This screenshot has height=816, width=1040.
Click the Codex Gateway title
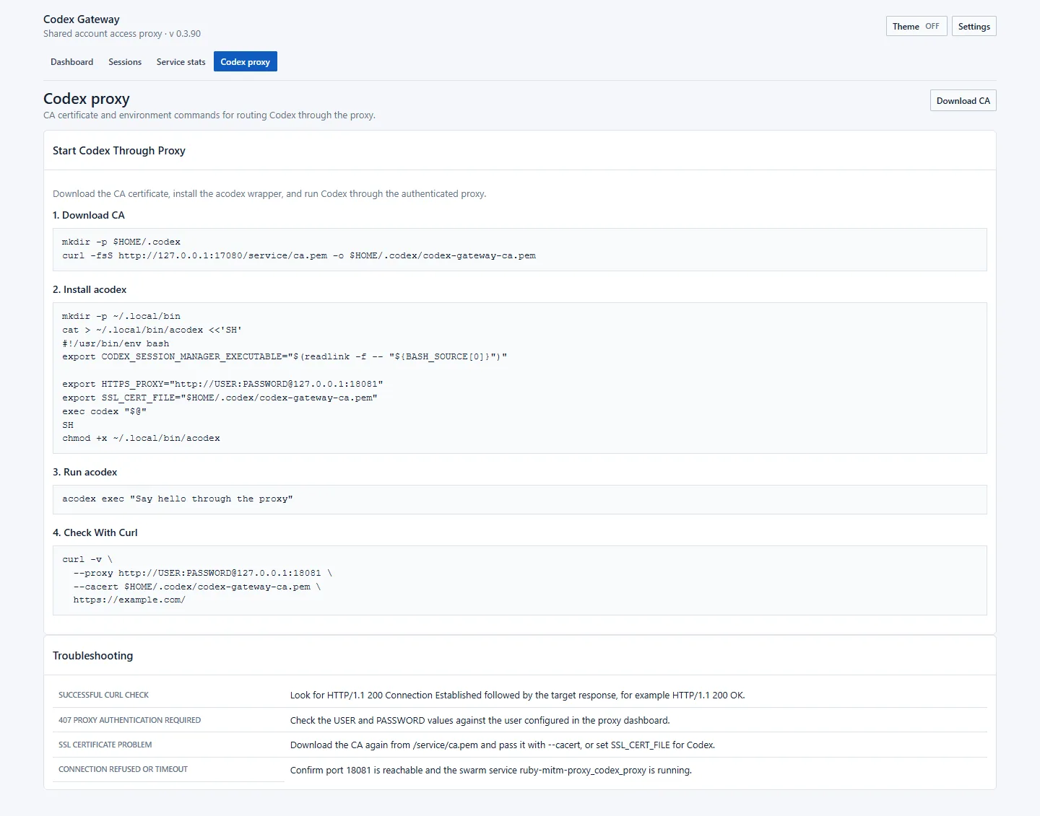82,19
